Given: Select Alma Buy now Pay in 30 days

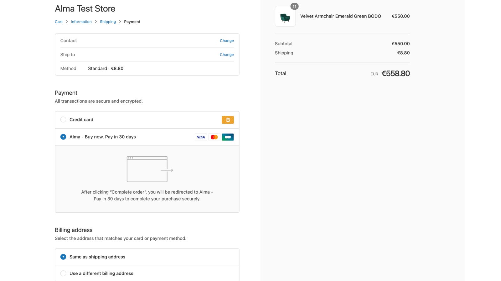Looking at the screenshot, I should coord(63,137).
